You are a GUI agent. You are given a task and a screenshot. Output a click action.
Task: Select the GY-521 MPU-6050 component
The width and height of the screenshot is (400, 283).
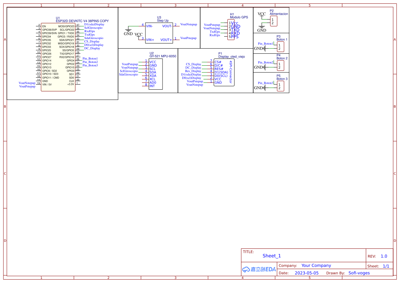[156, 74]
